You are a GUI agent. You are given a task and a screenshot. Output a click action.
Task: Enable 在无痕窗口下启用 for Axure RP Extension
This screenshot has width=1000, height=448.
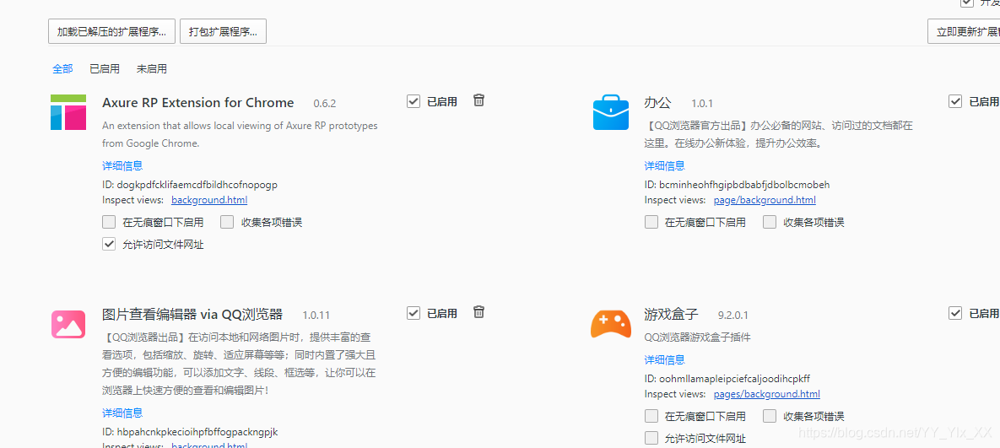tap(108, 222)
